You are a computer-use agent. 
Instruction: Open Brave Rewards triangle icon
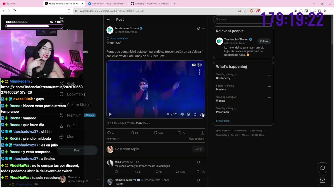click(x=258, y=11)
